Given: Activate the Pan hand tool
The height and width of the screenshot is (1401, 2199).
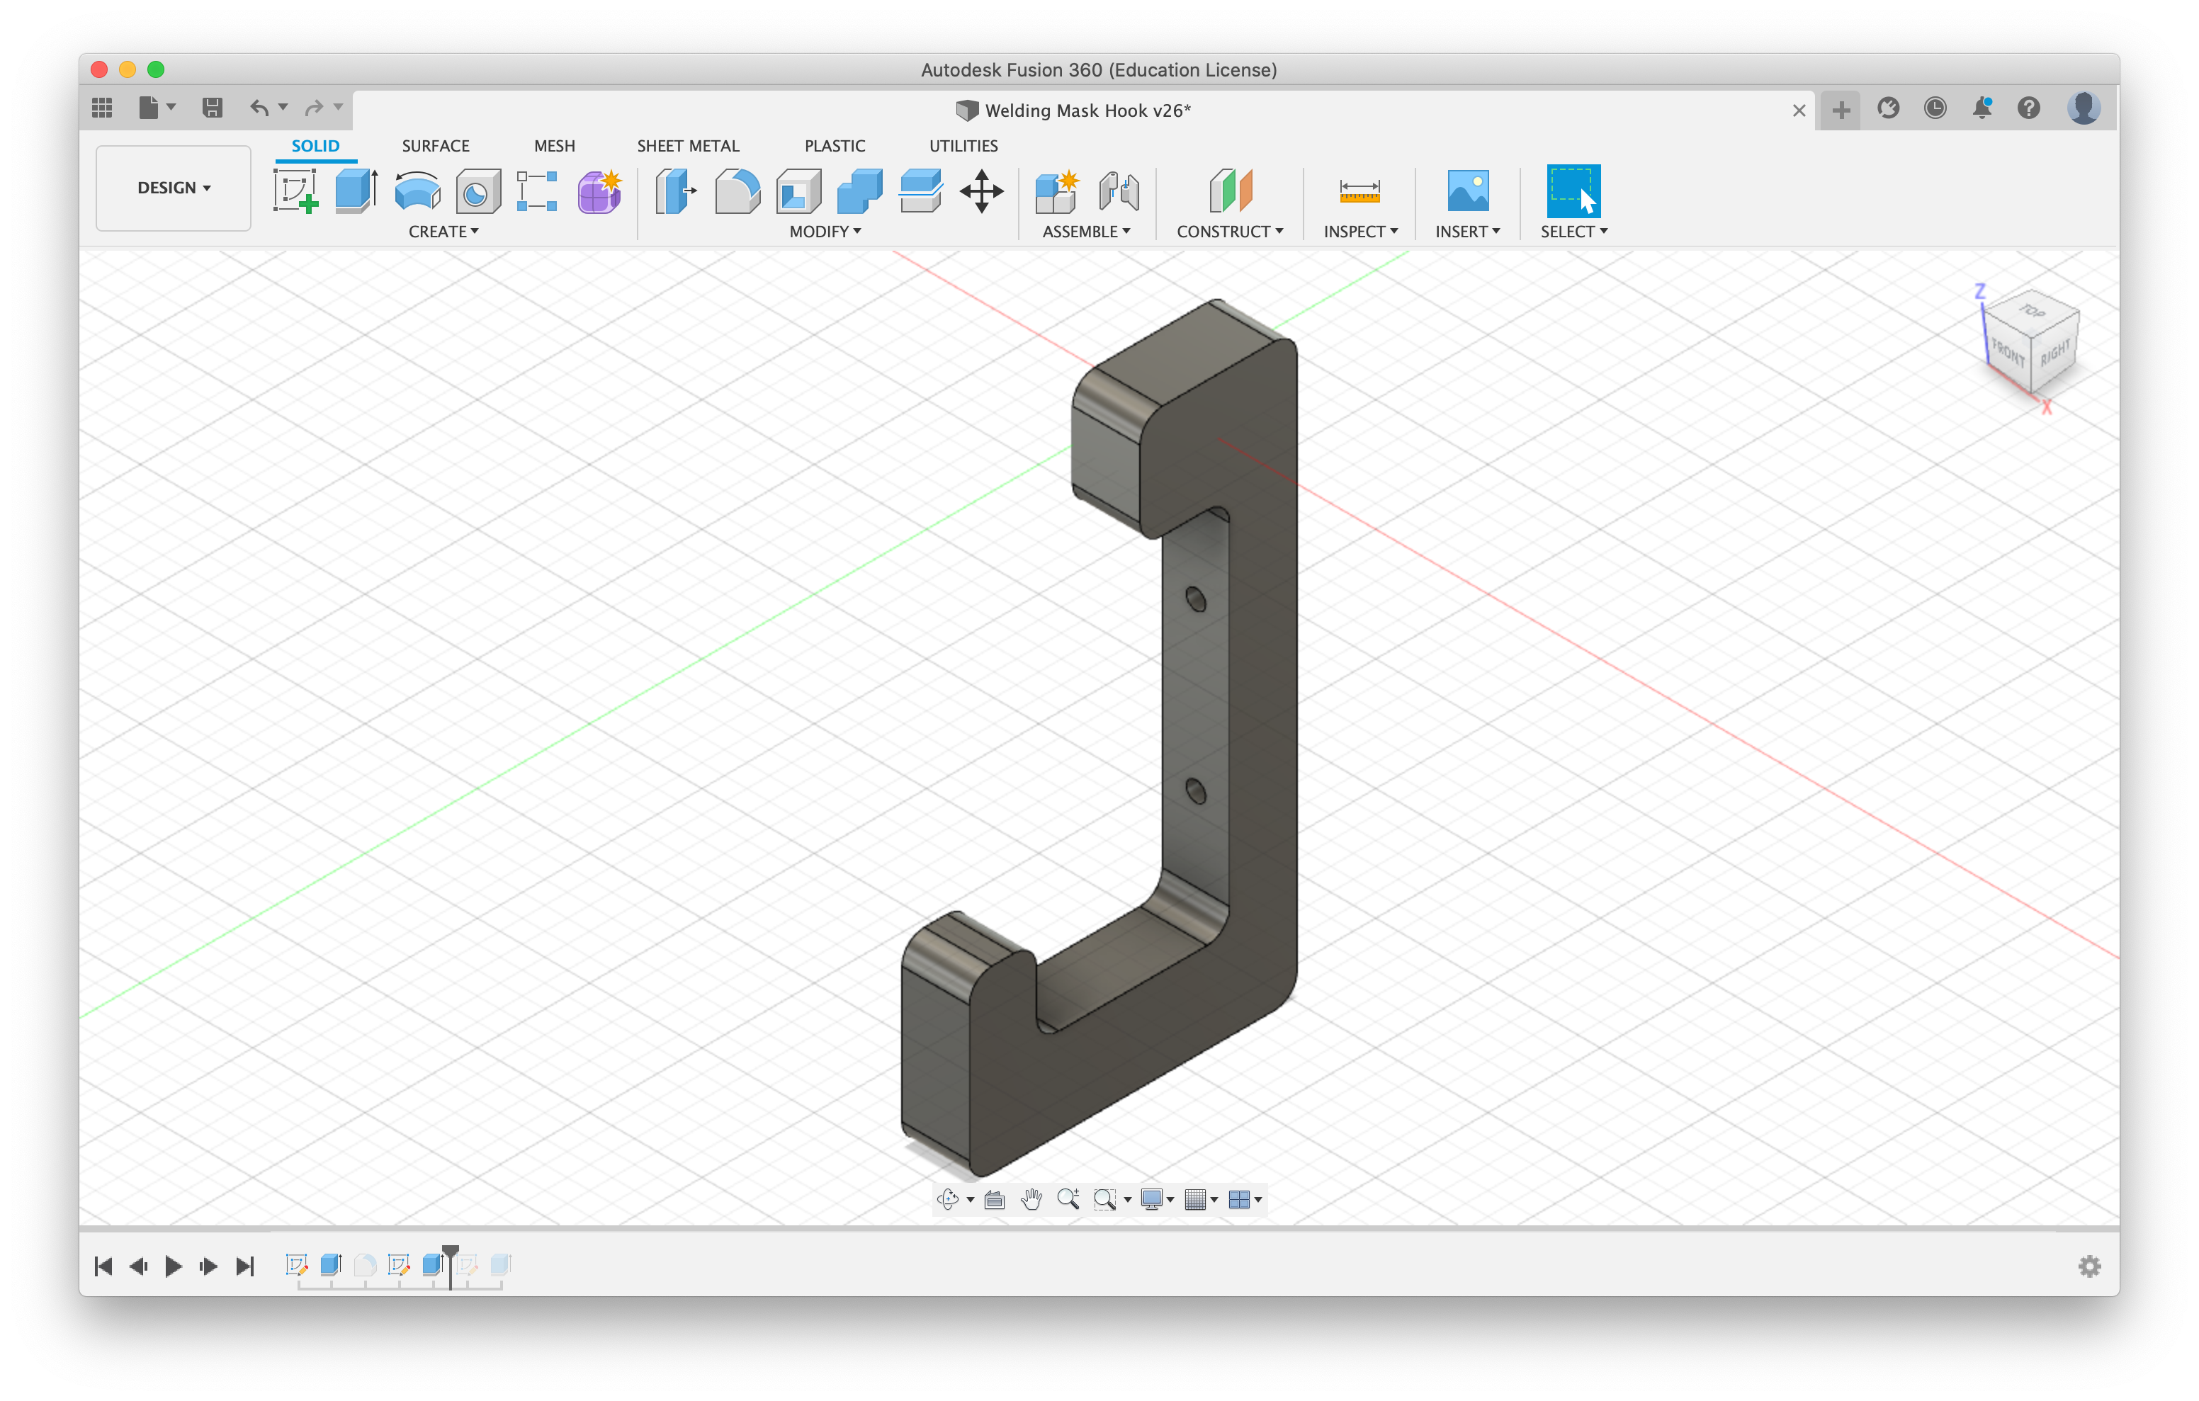Looking at the screenshot, I should click(1031, 1199).
